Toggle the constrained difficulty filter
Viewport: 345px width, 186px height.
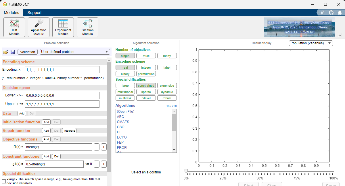point(146,86)
